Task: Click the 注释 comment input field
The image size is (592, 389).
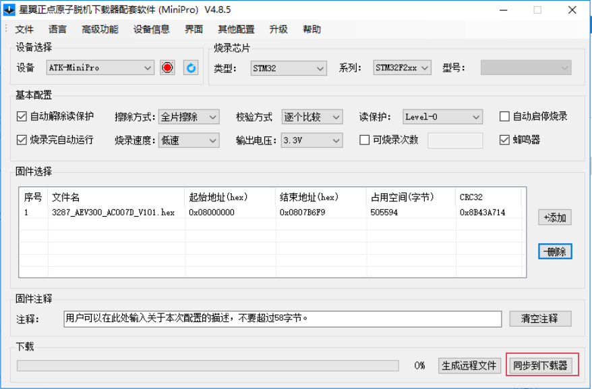Action: coord(282,318)
